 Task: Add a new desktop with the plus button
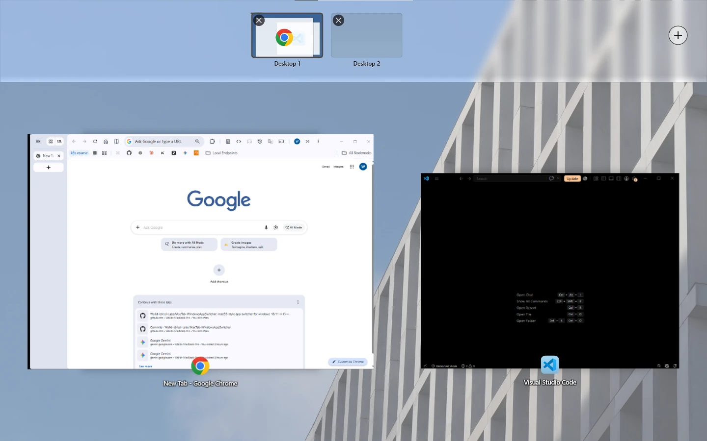click(678, 35)
